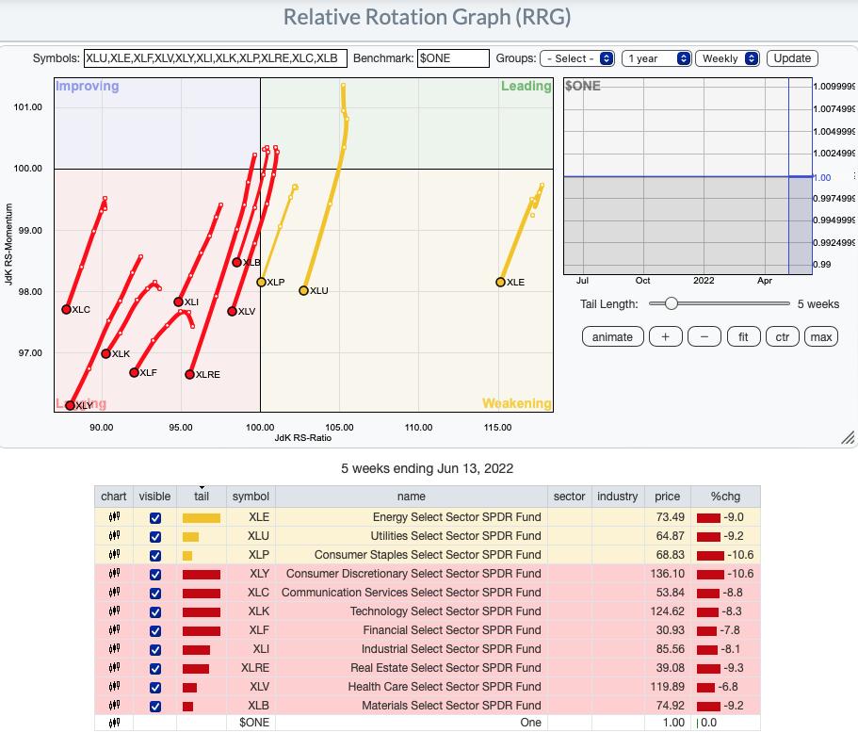Open the chart icon for XLK row
Screen dimensions: 858x733
(x=114, y=611)
